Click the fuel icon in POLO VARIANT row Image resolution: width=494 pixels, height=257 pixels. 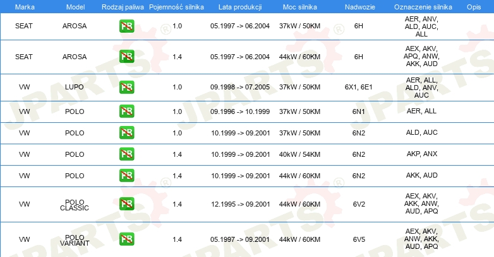point(126,239)
